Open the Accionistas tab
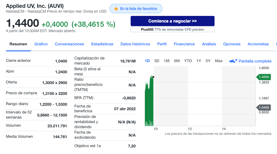The height and width of the screenshot is (154, 277). 258,44
